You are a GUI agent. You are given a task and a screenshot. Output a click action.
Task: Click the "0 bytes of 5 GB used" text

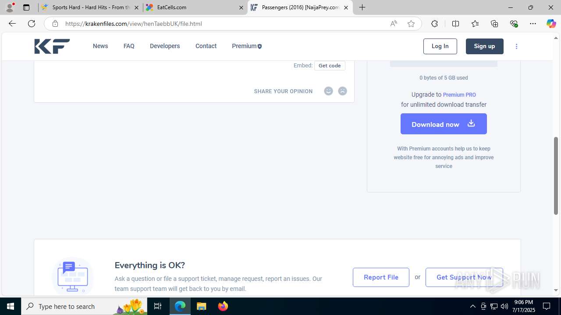click(x=444, y=78)
